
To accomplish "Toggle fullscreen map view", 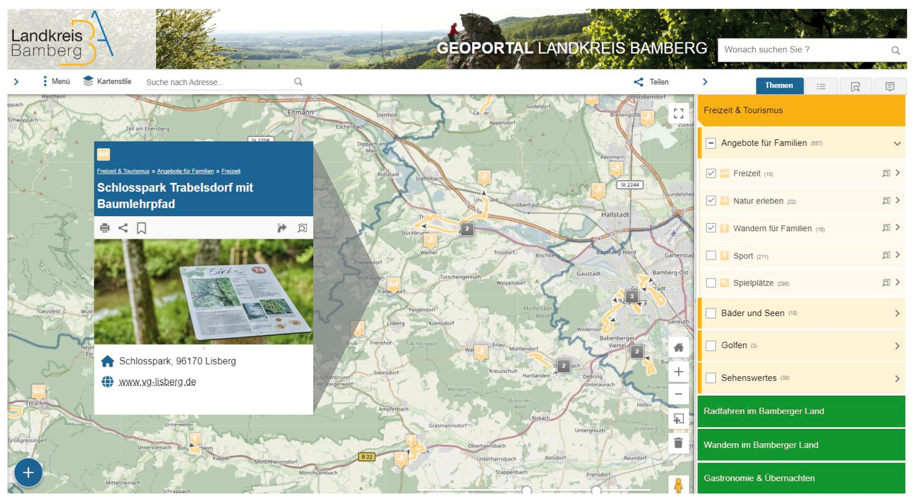I will click(x=678, y=114).
